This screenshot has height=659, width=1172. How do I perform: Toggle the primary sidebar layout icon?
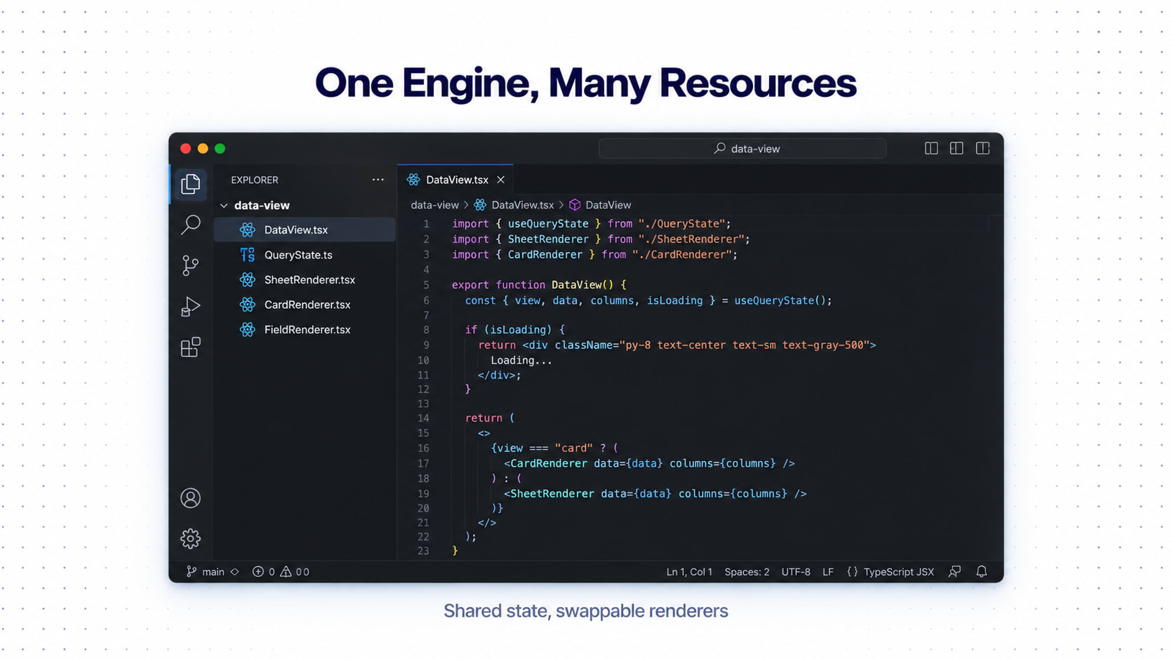931,148
